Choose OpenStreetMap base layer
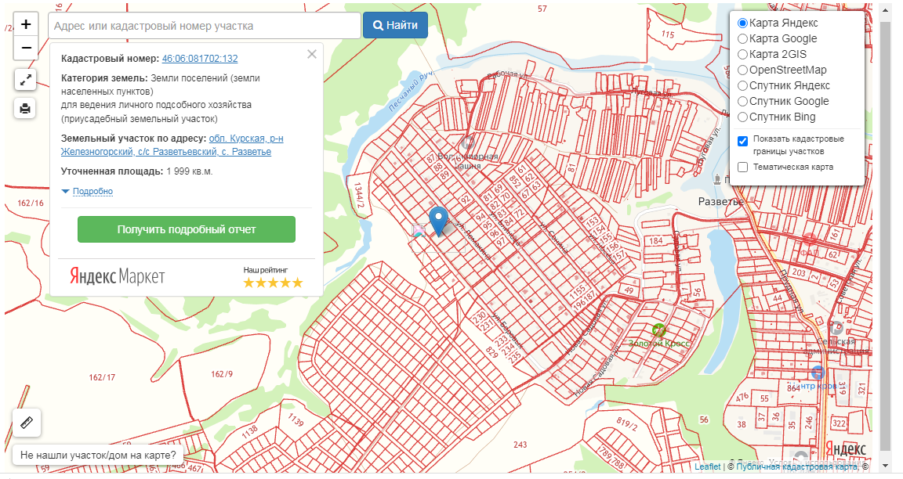Image resolution: width=903 pixels, height=479 pixels. pos(743,70)
